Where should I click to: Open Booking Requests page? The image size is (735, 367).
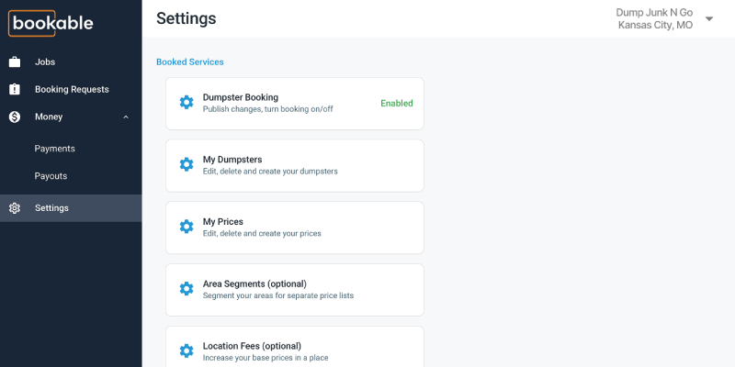coord(72,90)
